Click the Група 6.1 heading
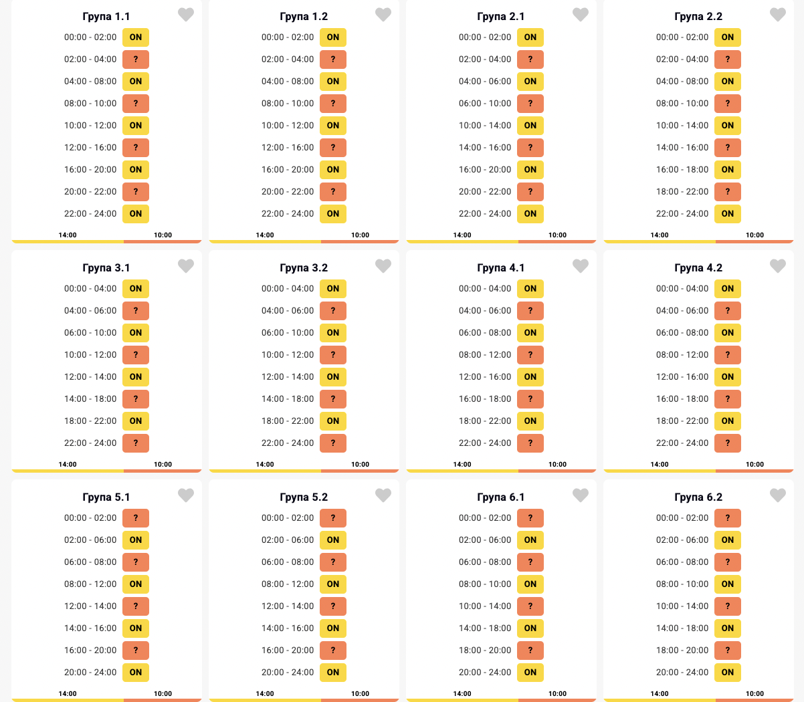The image size is (804, 702). [x=501, y=497]
